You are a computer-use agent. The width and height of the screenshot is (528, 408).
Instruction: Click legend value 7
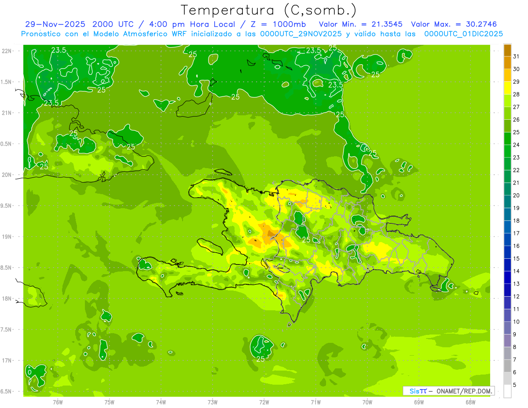(x=515, y=360)
